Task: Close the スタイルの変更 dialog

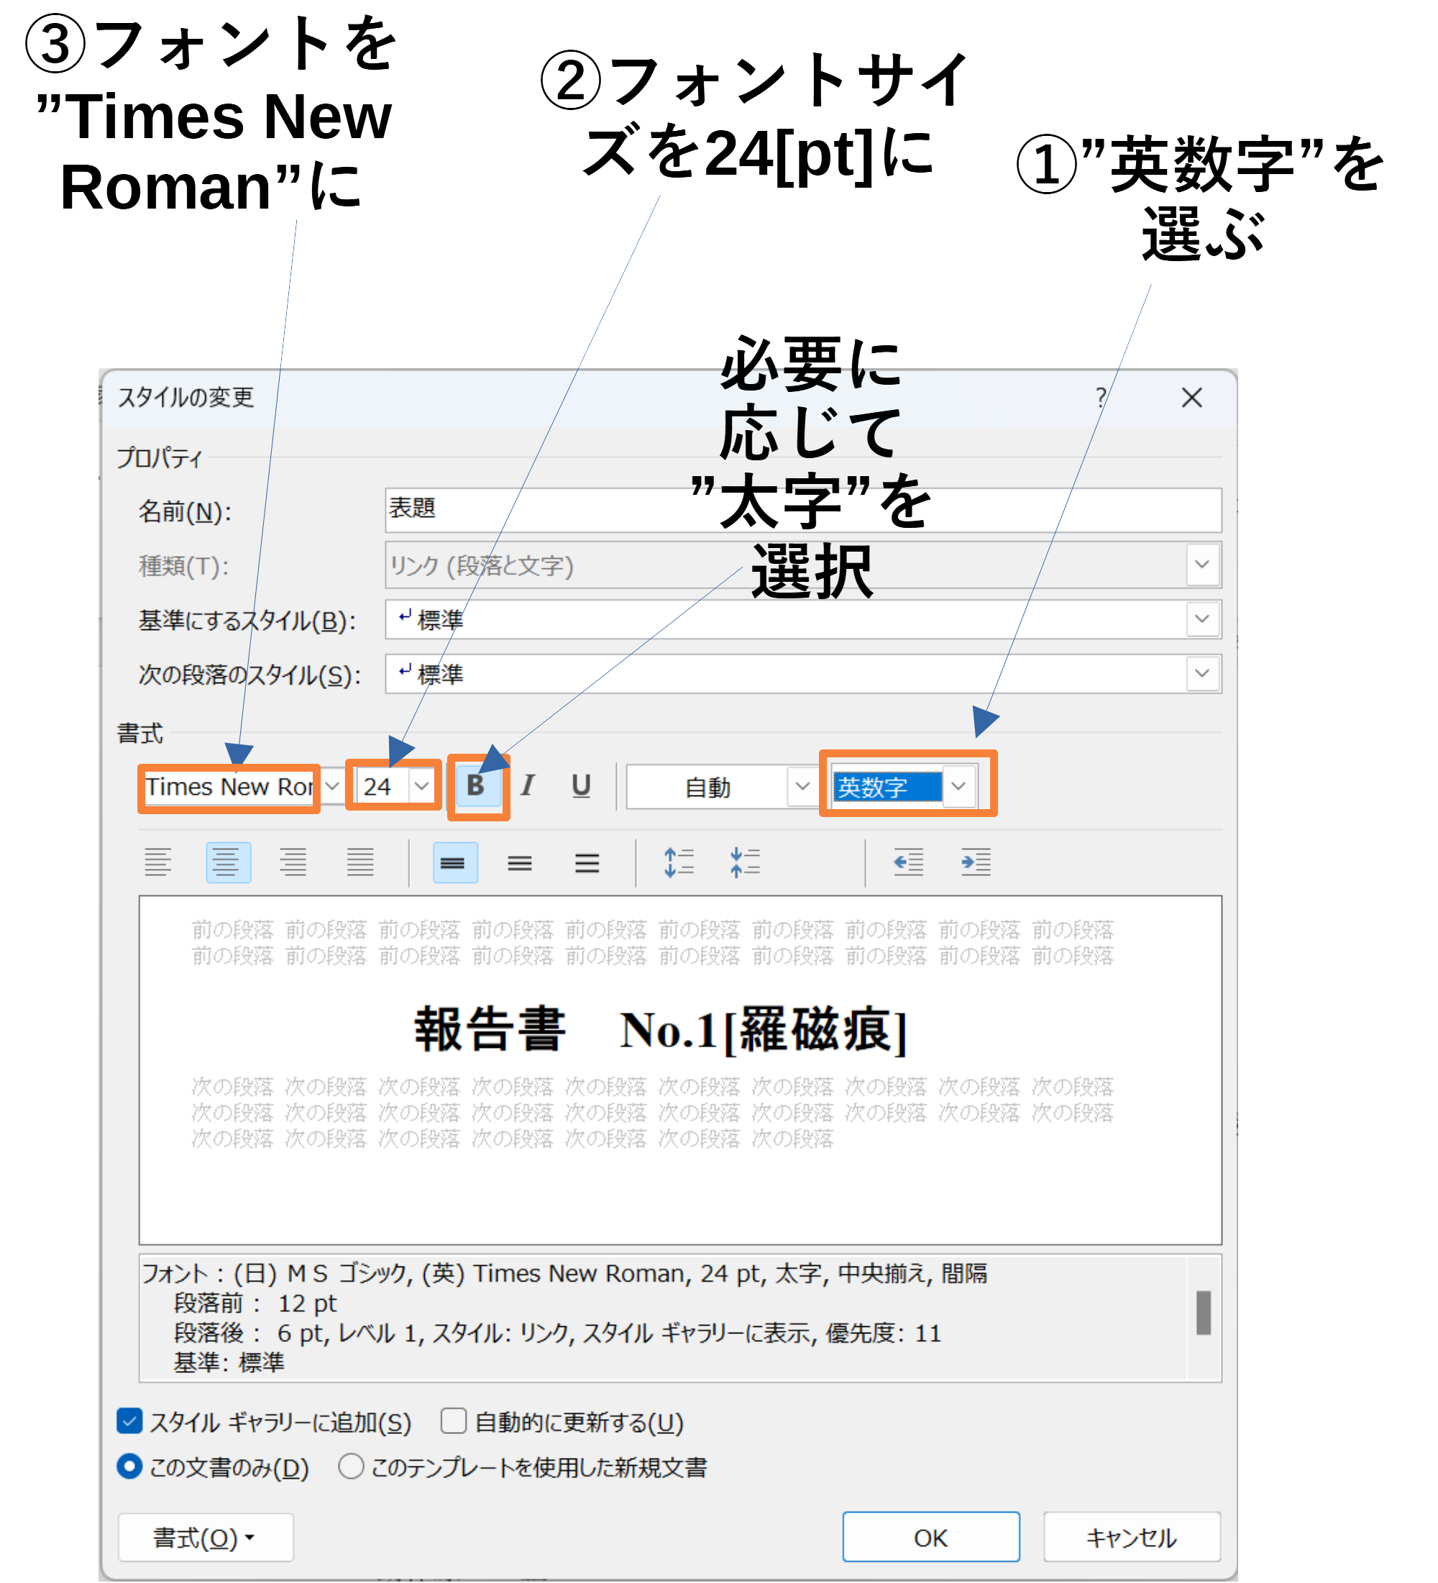Action: pos(1191,398)
